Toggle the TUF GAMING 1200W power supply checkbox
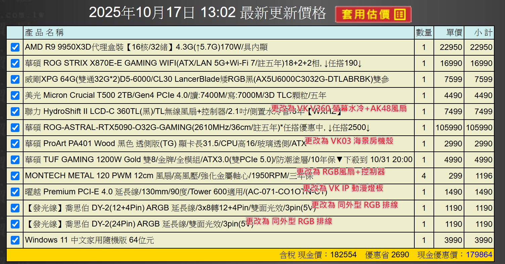 pyautogui.click(x=15, y=160)
